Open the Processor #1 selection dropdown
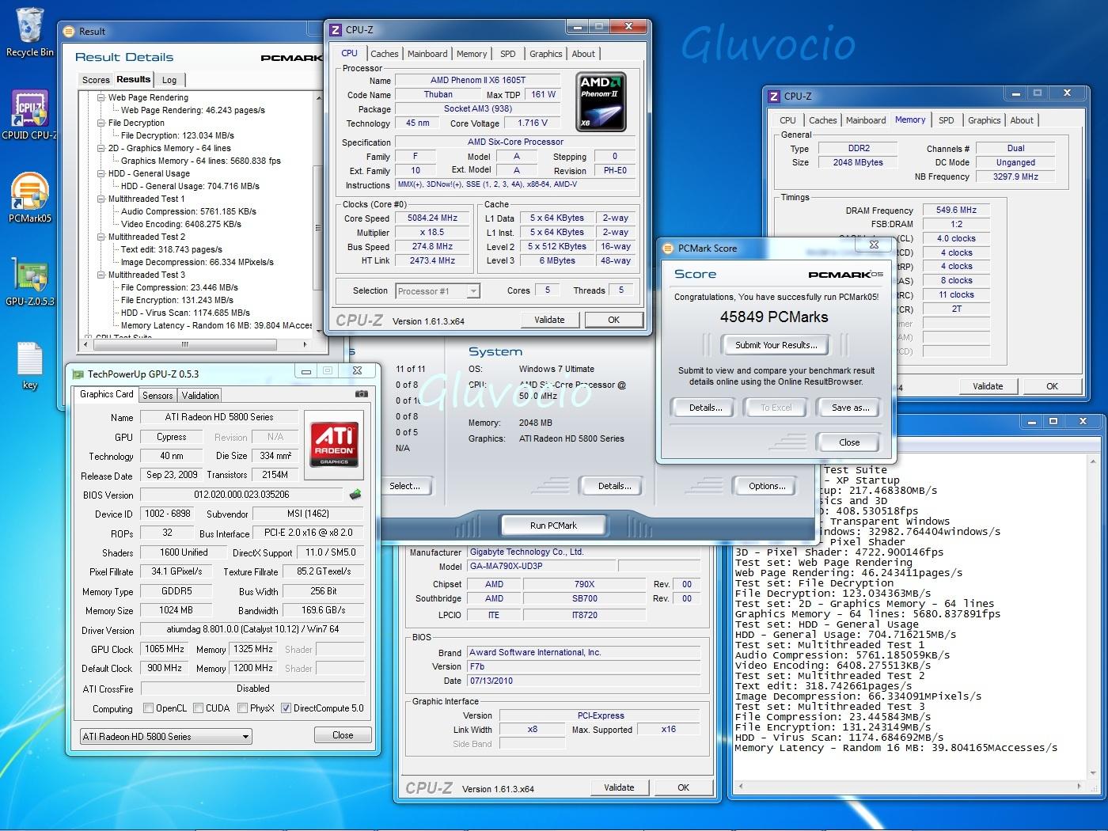 coord(438,291)
